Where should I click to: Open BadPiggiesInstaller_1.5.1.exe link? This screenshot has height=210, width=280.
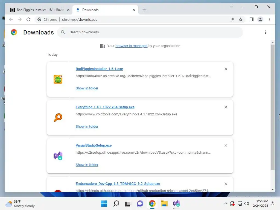pyautogui.click(x=99, y=69)
